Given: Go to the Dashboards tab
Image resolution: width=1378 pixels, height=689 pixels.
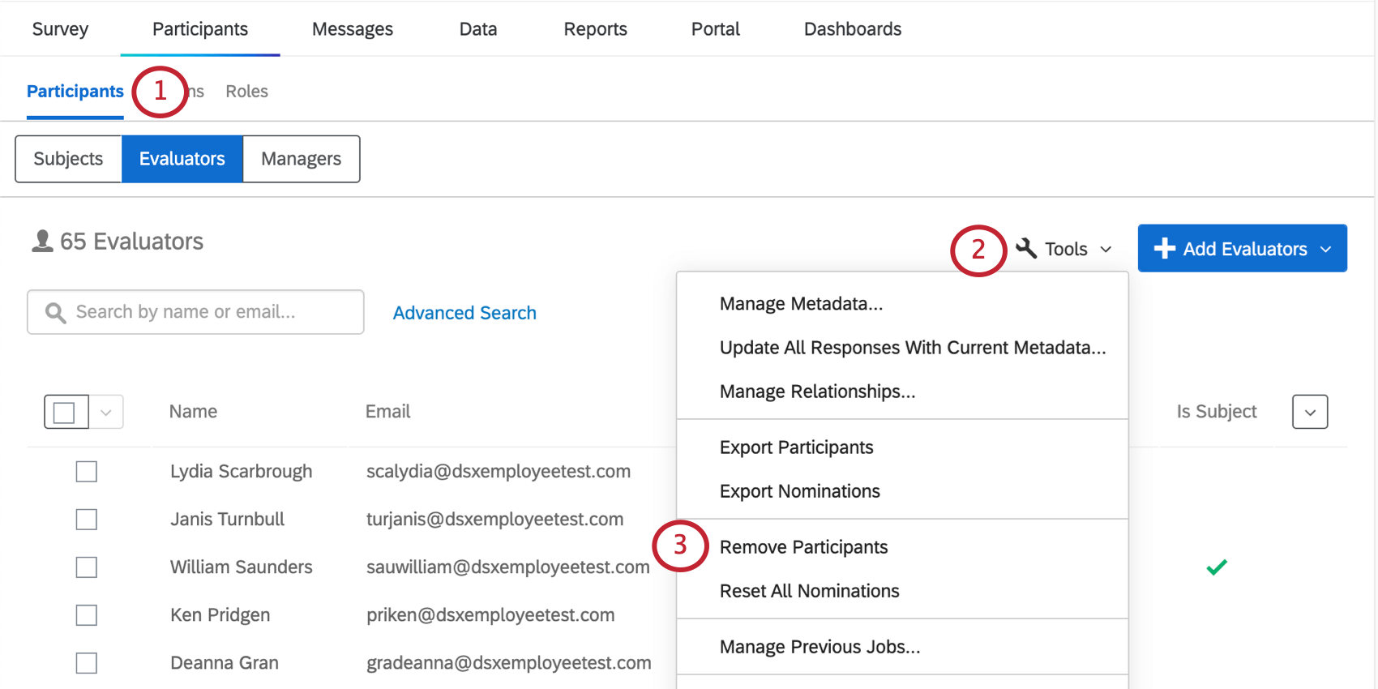Looking at the screenshot, I should (x=852, y=29).
